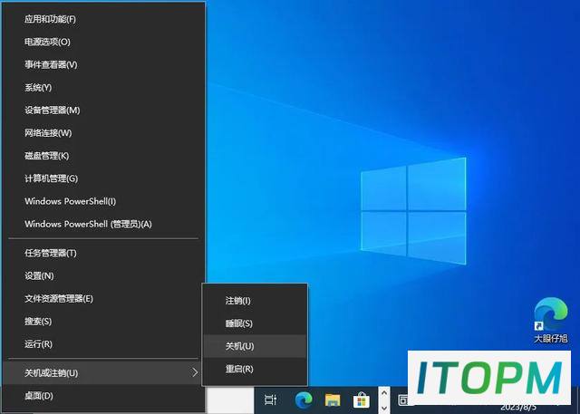The image size is (580, 414).
Task: Open the 大眼仔旭 Edge desktop shortcut
Action: [550, 320]
